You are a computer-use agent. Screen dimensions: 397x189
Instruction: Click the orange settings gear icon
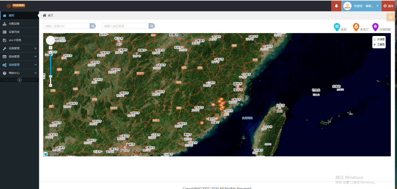pos(391,17)
